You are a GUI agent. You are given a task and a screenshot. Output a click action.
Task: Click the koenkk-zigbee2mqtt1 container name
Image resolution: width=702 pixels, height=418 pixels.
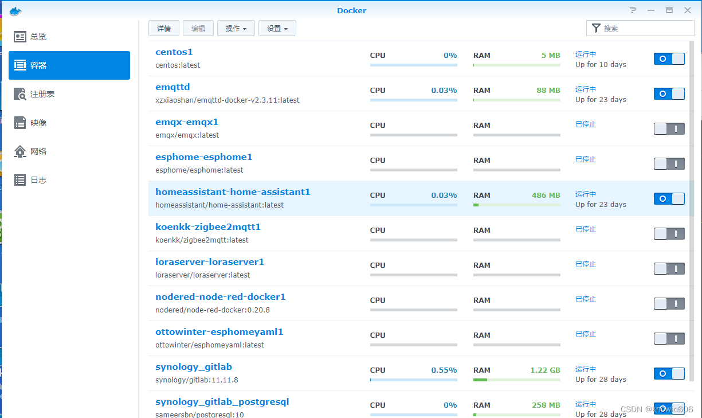point(208,227)
